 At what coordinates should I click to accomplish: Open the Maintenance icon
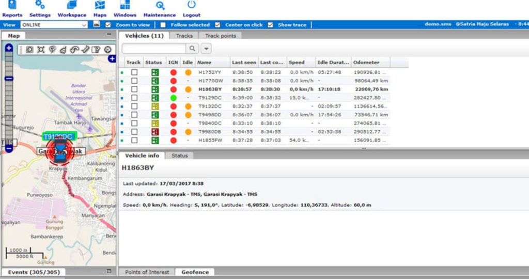(x=160, y=6)
